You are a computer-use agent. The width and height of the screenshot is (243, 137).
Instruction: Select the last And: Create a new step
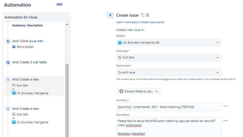tap(34, 115)
